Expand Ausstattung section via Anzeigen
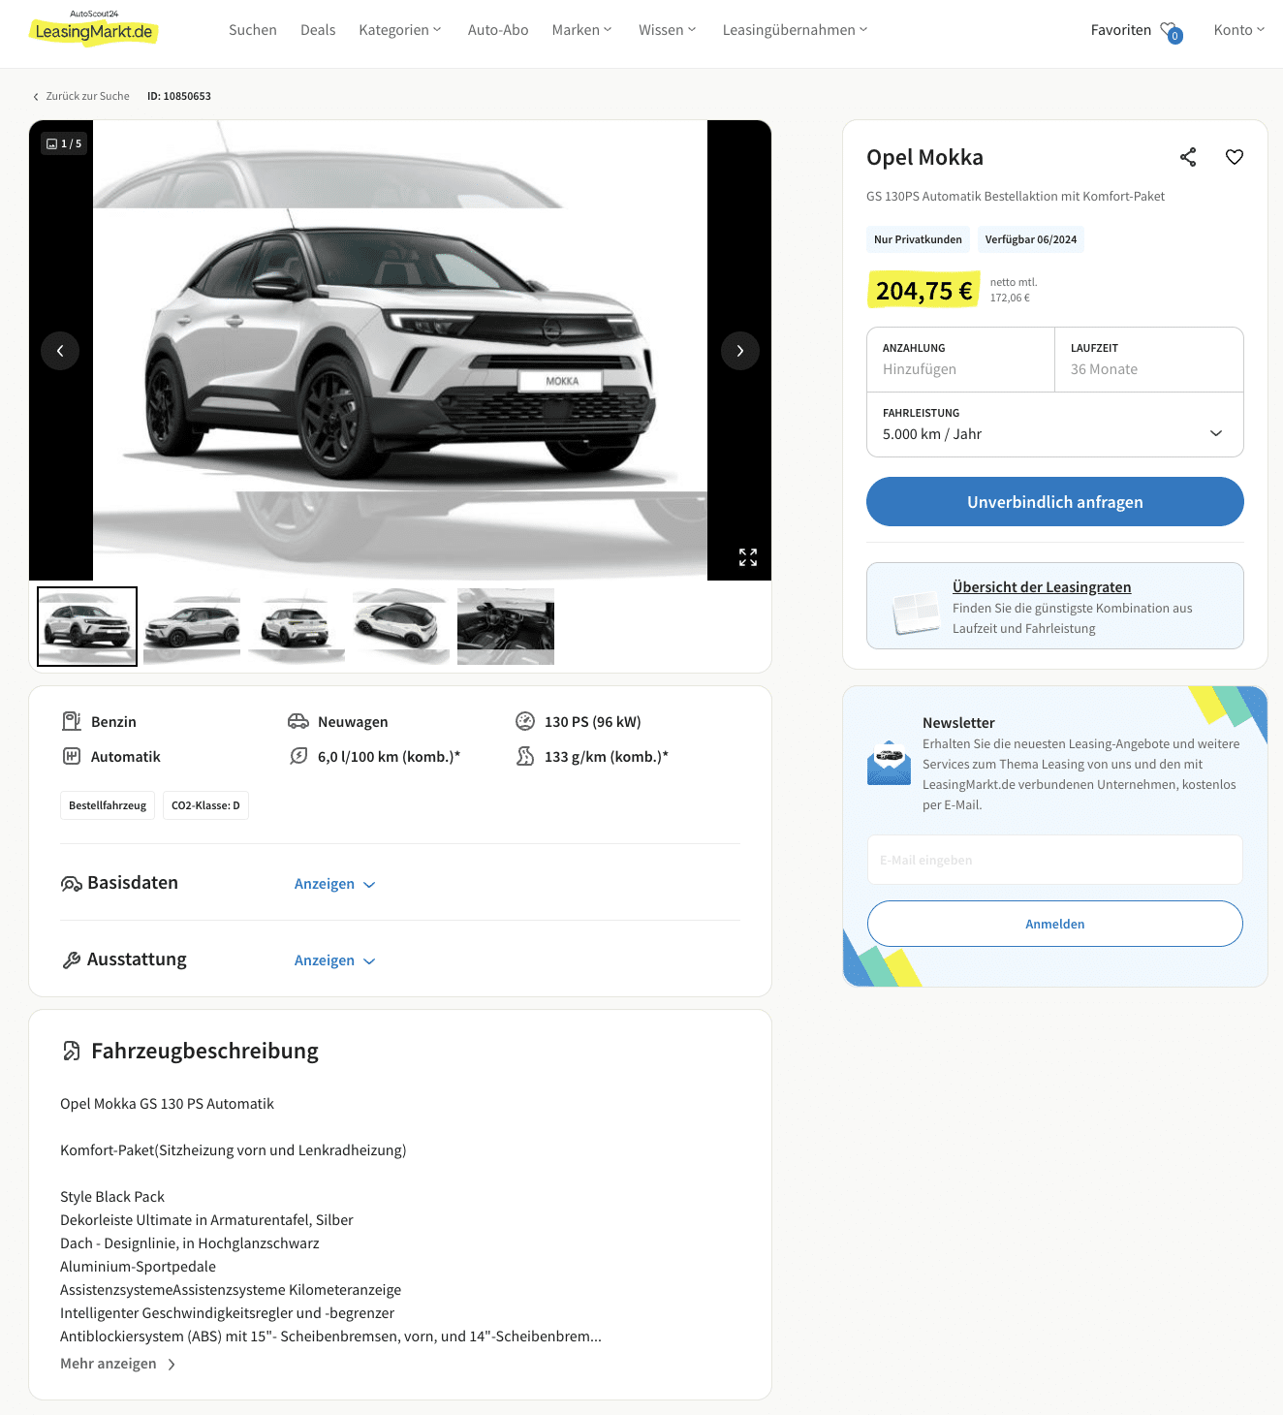Image resolution: width=1283 pixels, height=1415 pixels. point(334,960)
